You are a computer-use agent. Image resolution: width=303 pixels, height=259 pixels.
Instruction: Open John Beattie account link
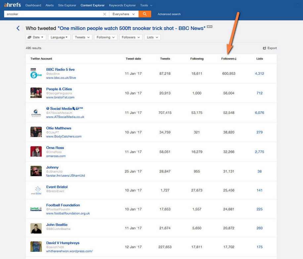pyautogui.click(x=57, y=225)
